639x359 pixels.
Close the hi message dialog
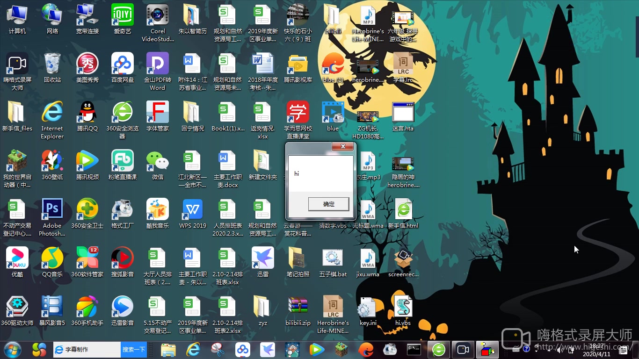[x=342, y=146]
